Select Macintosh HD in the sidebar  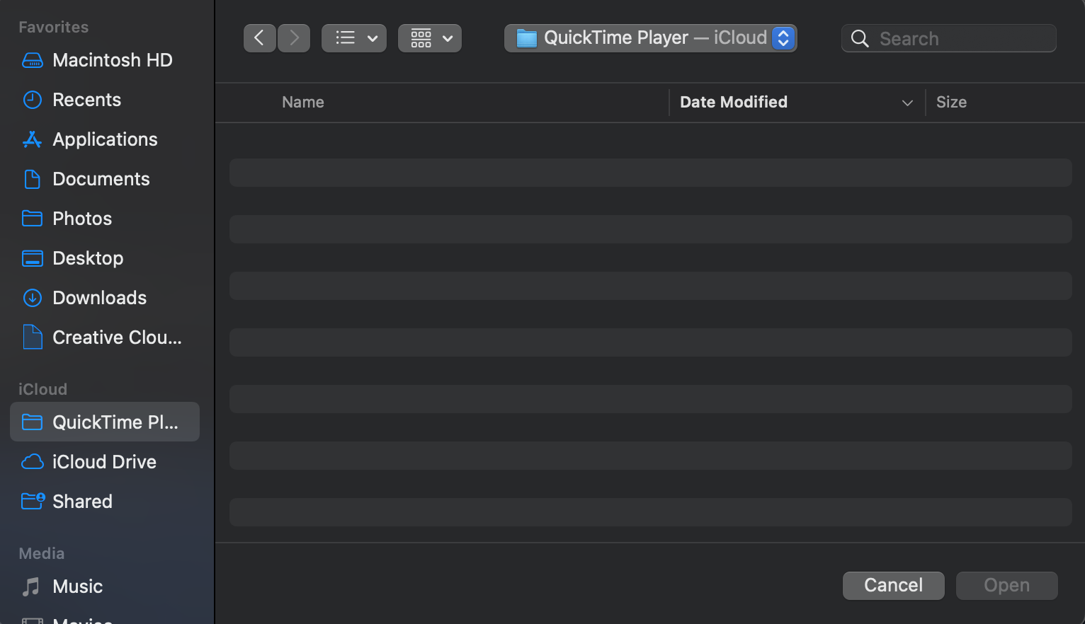pyautogui.click(x=105, y=60)
